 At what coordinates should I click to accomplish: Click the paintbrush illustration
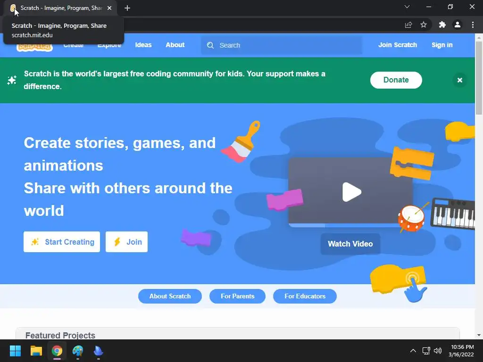241,141
